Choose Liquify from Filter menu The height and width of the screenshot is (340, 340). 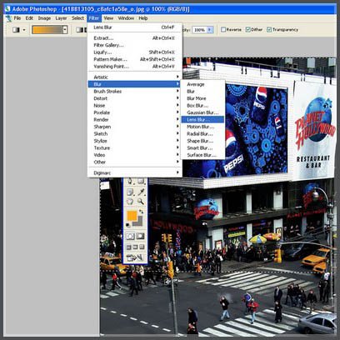[135, 52]
